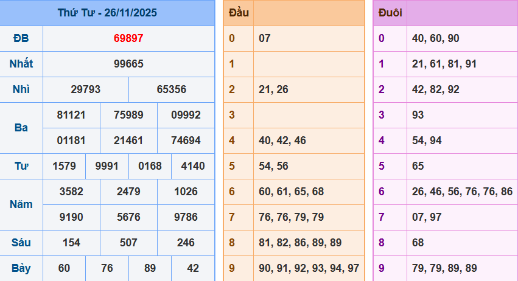Select second prize number 65356
This screenshot has width=518, height=281.
(172, 89)
